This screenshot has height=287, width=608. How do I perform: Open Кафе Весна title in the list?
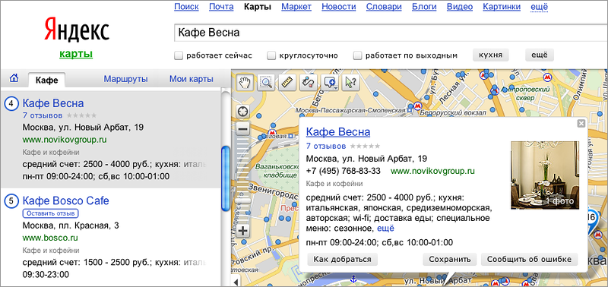point(53,103)
